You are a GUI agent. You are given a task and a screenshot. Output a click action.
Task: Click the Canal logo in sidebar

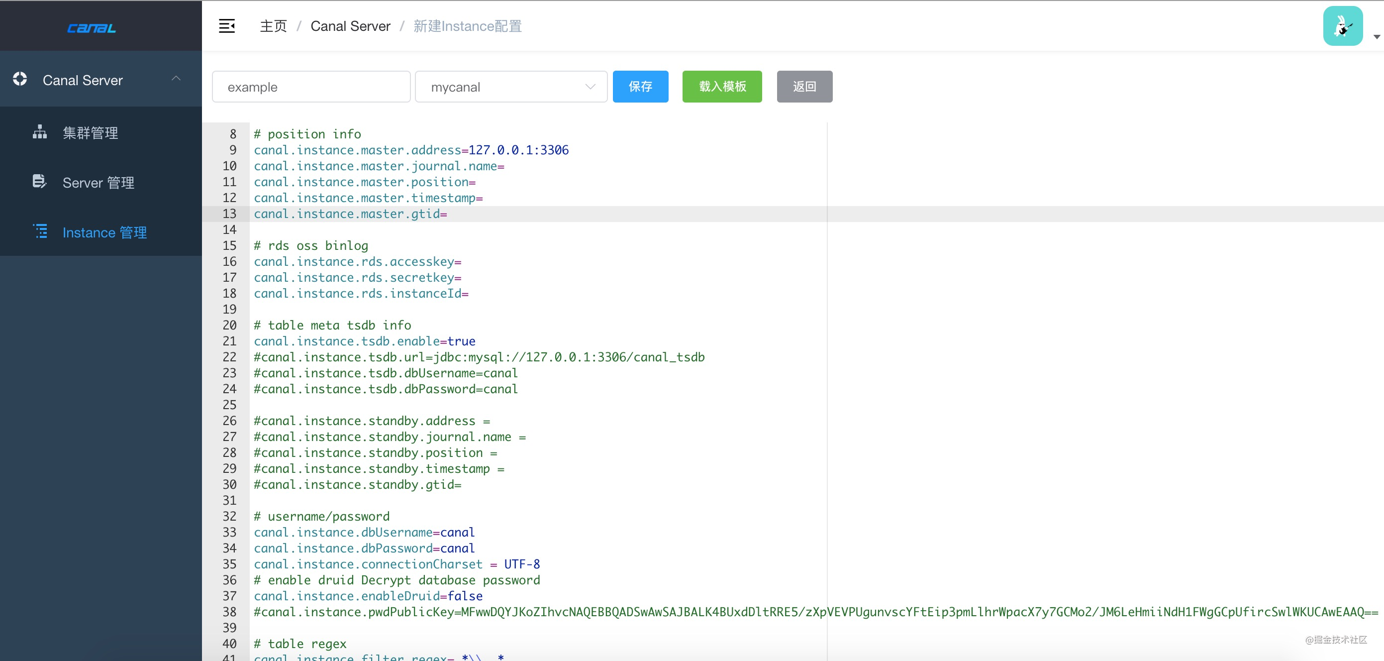(92, 28)
